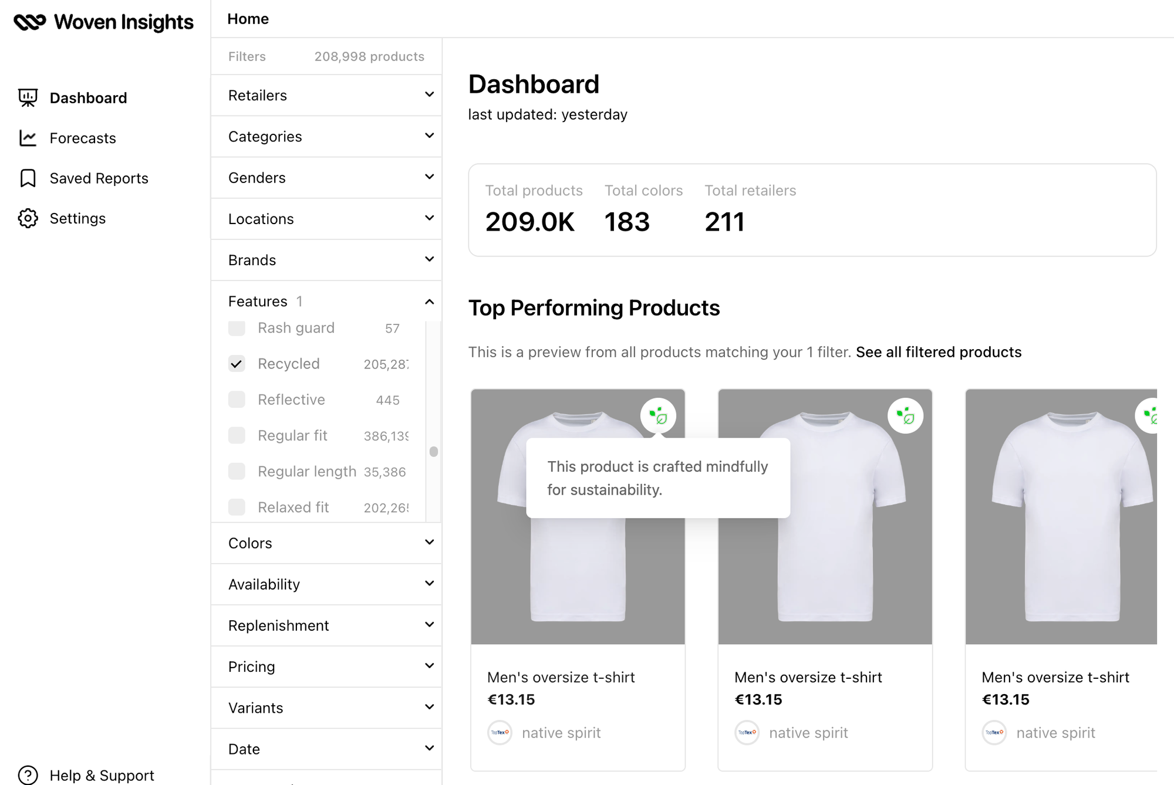
Task: Click the Home breadcrumb tab
Action: coord(248,18)
